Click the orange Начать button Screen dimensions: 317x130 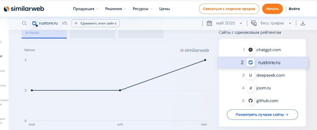coord(272,9)
